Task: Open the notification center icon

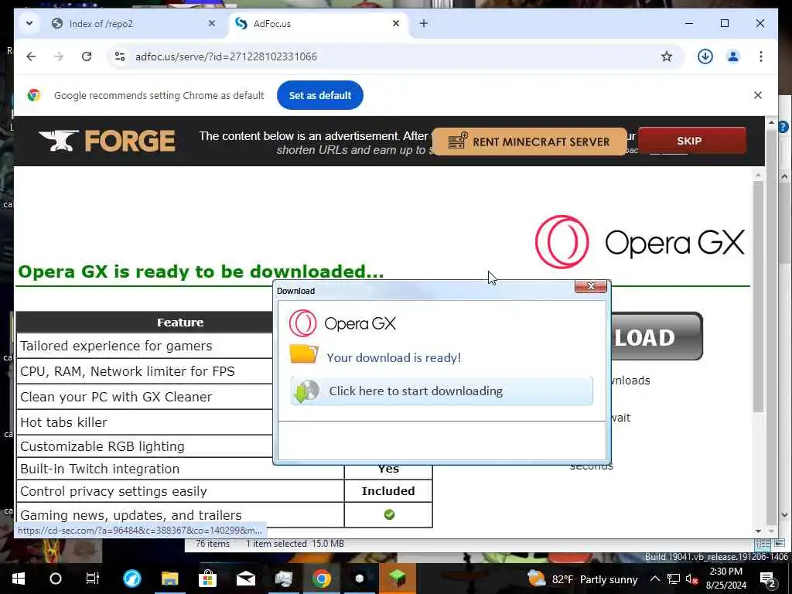Action: [x=768, y=579]
